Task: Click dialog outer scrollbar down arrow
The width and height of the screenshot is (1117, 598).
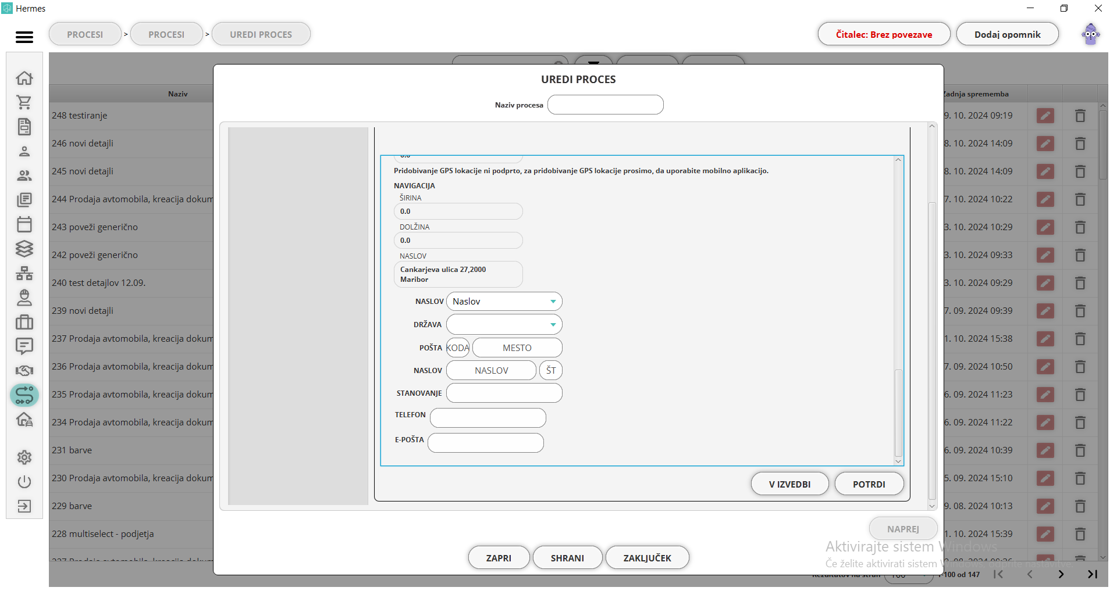Action: tap(932, 506)
